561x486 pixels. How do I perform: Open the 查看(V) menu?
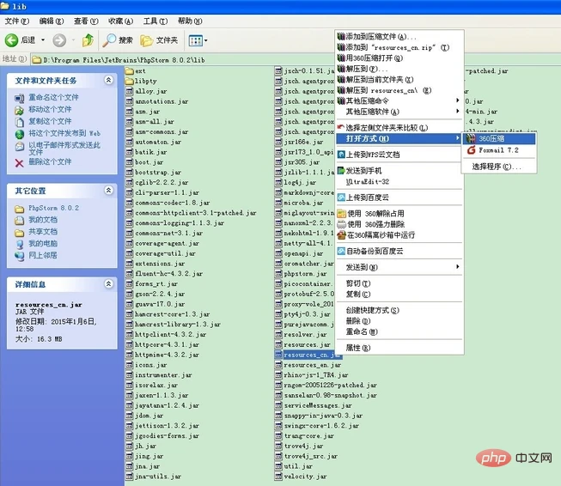tap(86, 21)
